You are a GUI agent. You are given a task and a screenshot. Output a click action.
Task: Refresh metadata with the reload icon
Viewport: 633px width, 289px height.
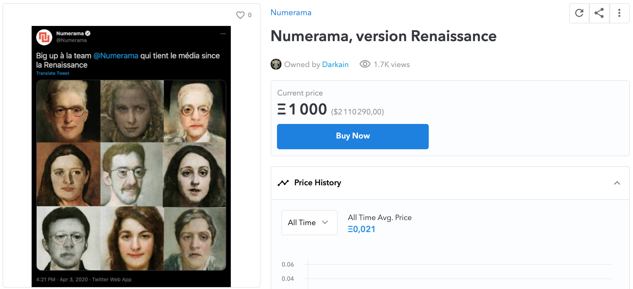click(x=579, y=13)
